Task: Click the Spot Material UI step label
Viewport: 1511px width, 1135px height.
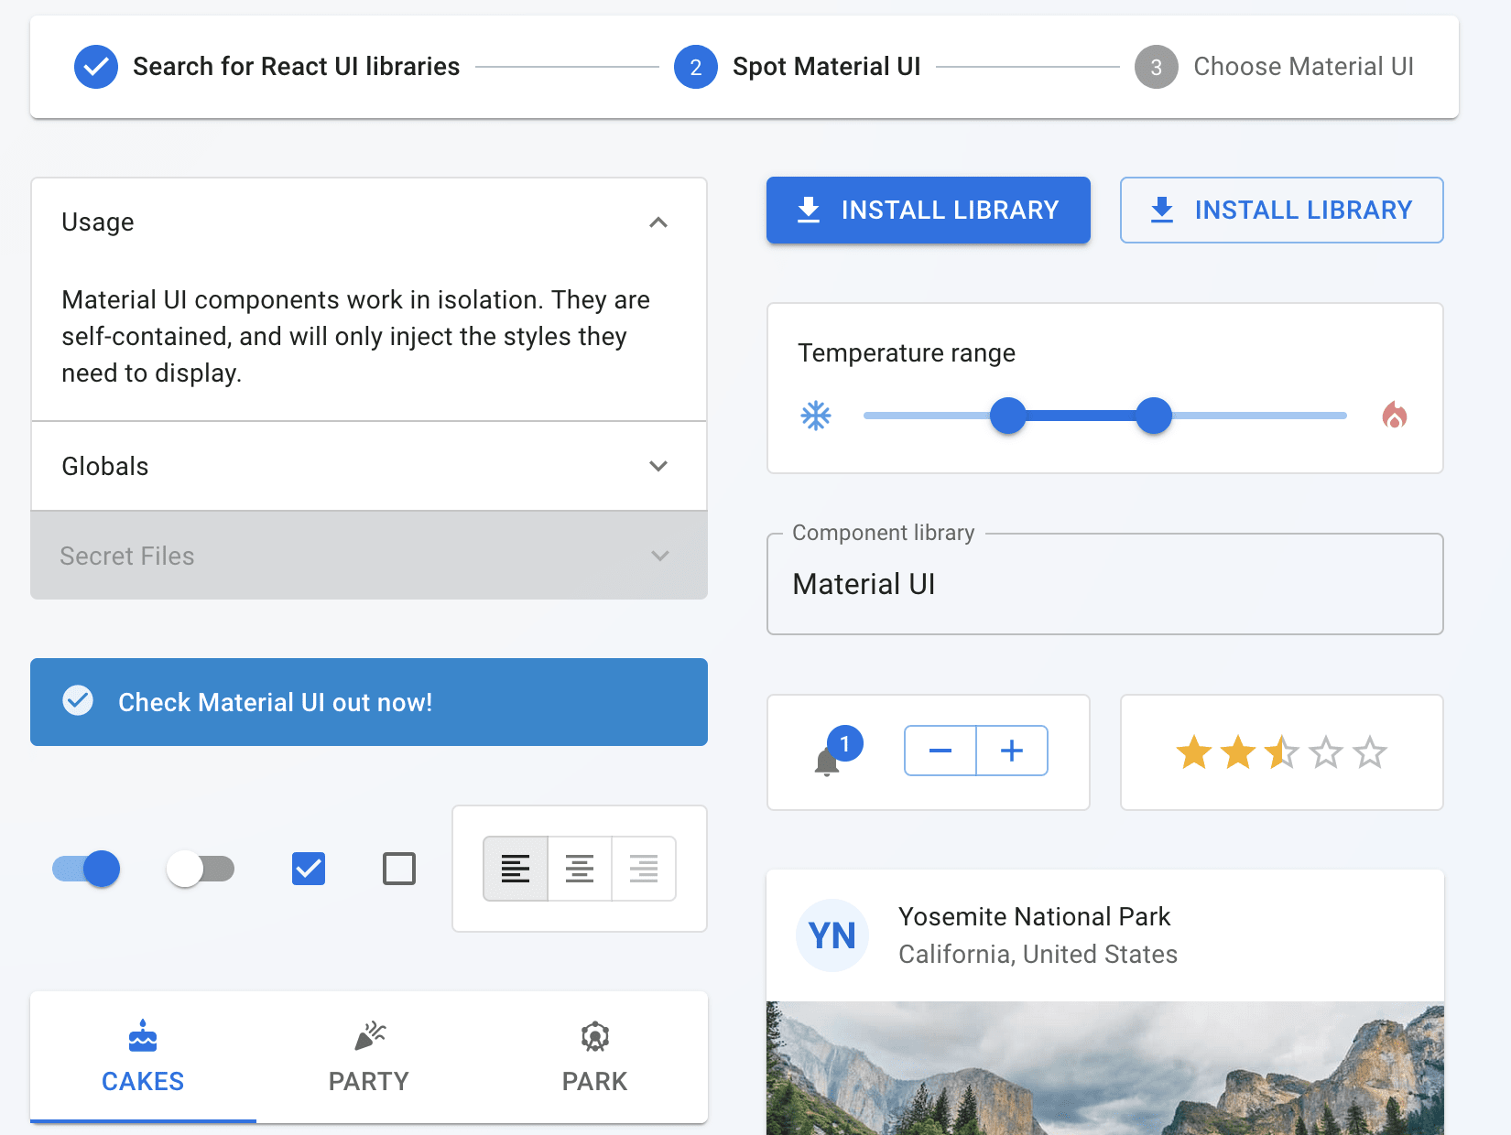Action: (x=826, y=67)
